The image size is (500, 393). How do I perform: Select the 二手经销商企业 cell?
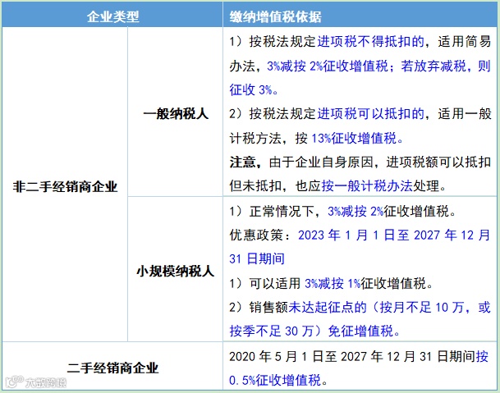[112, 368]
